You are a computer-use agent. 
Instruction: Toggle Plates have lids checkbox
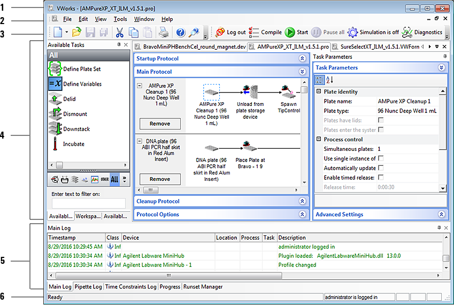(x=381, y=120)
